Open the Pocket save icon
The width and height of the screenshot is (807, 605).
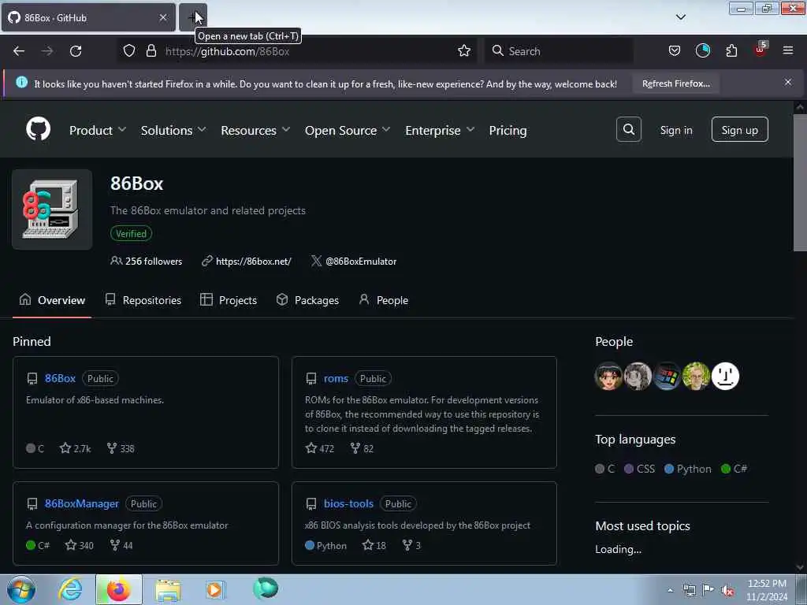pos(675,51)
